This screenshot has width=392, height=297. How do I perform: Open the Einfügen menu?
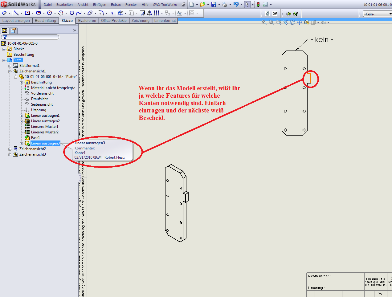[x=100, y=5]
